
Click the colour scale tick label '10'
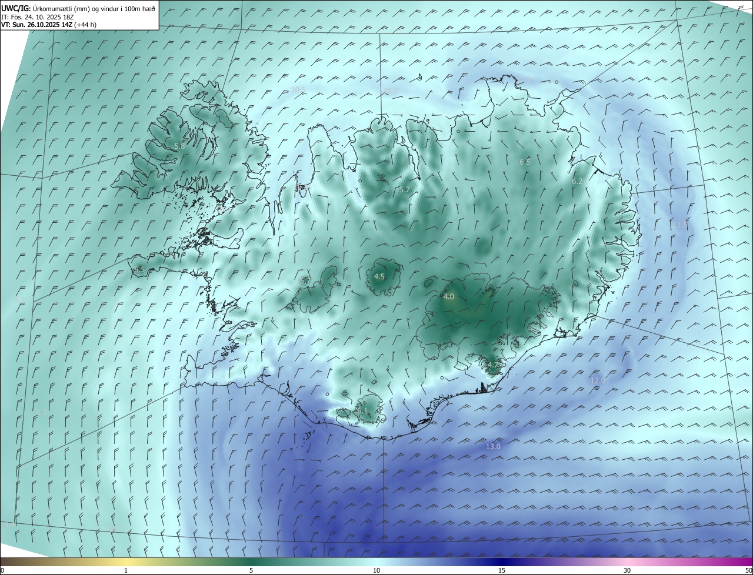[376, 570]
